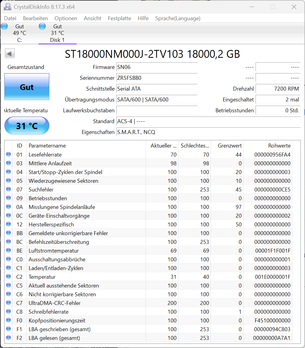Screen dimensions: 305x348
Task: Click status orb of Lesefehlerrate row
Action: click(8, 154)
